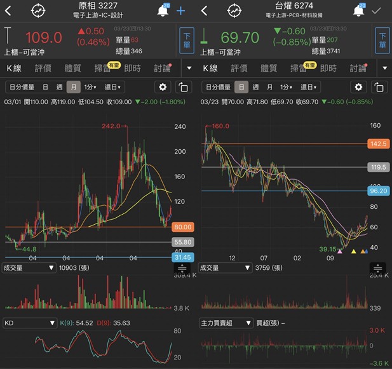Tap the panel resize handle beside 台燿 成交量
This screenshot has height=369, width=392.
(377, 269)
